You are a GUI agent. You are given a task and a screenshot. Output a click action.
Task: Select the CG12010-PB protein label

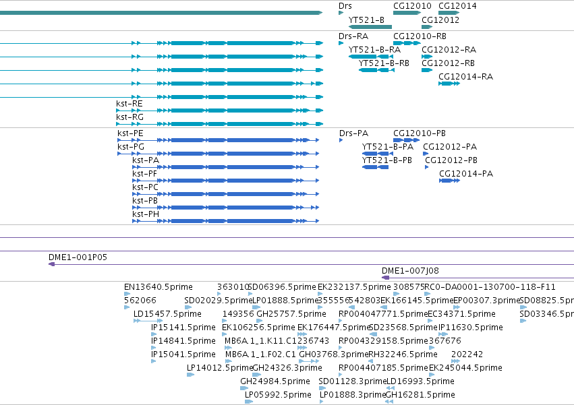420,133
